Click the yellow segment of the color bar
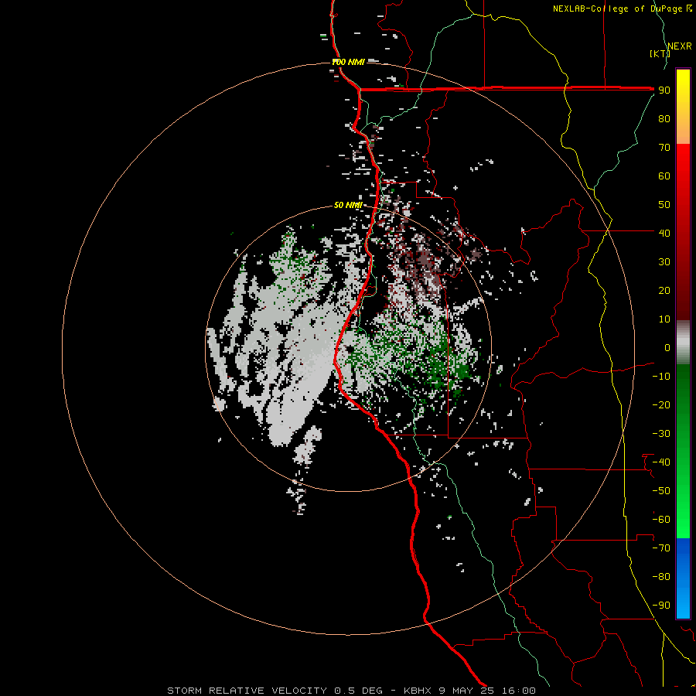696x696 pixels. click(x=683, y=95)
